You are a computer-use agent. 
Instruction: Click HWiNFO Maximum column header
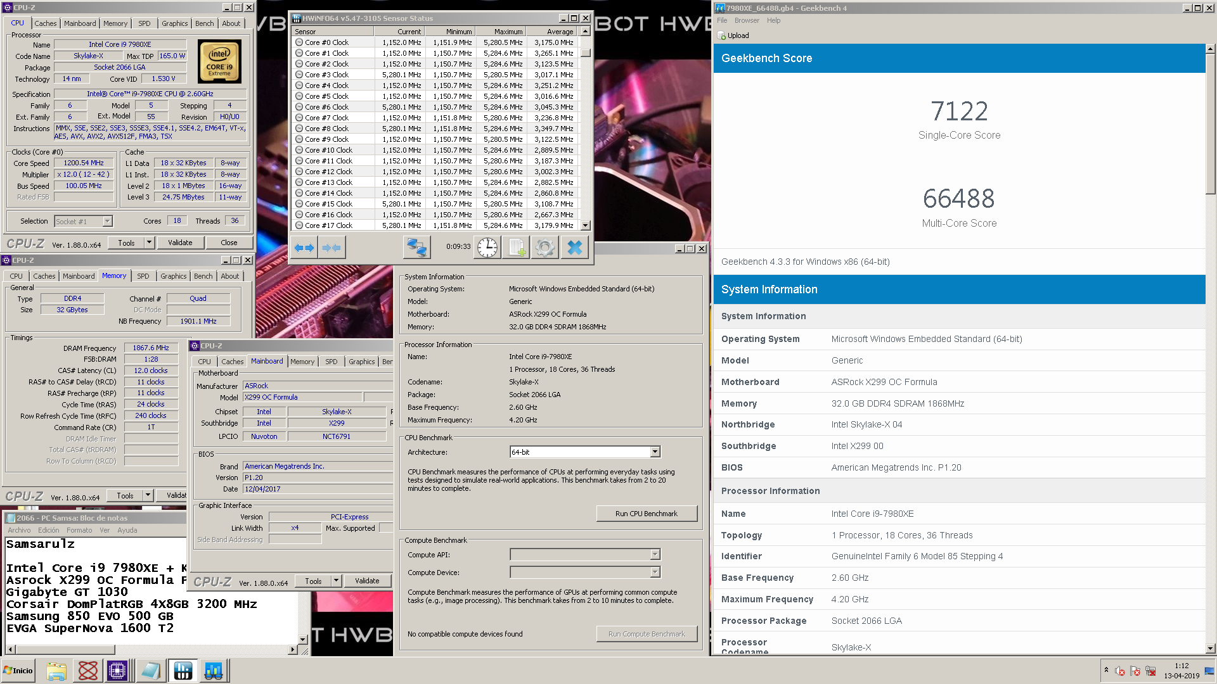tap(500, 32)
